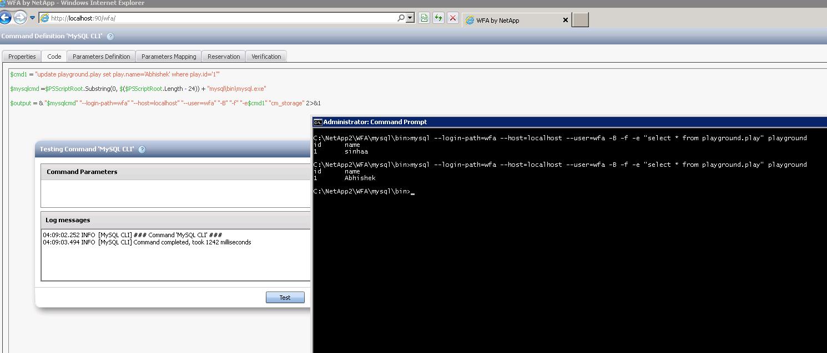Open the Parameters Mapping tab
The height and width of the screenshot is (353, 827).
coord(169,57)
